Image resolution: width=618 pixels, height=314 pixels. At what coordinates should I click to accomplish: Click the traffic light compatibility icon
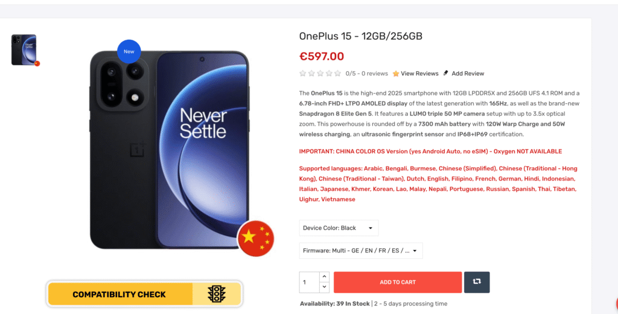point(217,294)
